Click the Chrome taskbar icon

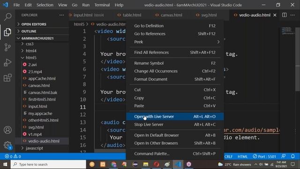113,164
